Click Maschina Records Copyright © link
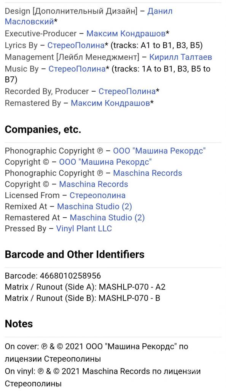 tap(94, 184)
